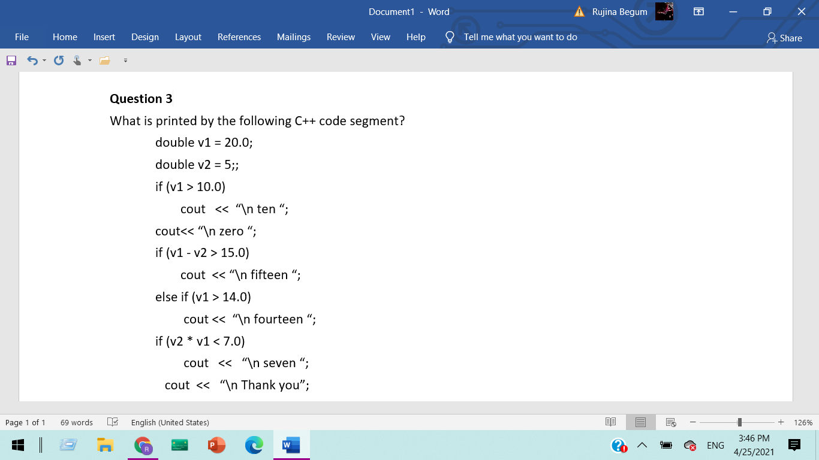Open the References ribbon tab
The height and width of the screenshot is (460, 819).
tap(239, 37)
